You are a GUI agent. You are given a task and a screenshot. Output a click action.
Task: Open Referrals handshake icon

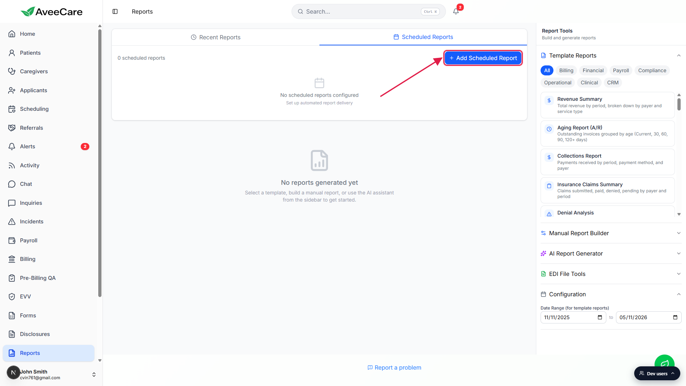click(x=12, y=128)
